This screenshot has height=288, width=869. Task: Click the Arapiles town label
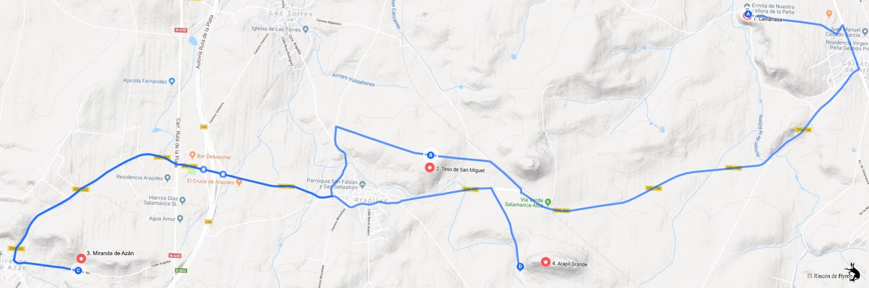[371, 200]
